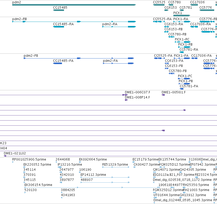Select the CG15485-RA transcript label
Viewport: 217px width, 204px height.
pyautogui.click(x=63, y=24)
